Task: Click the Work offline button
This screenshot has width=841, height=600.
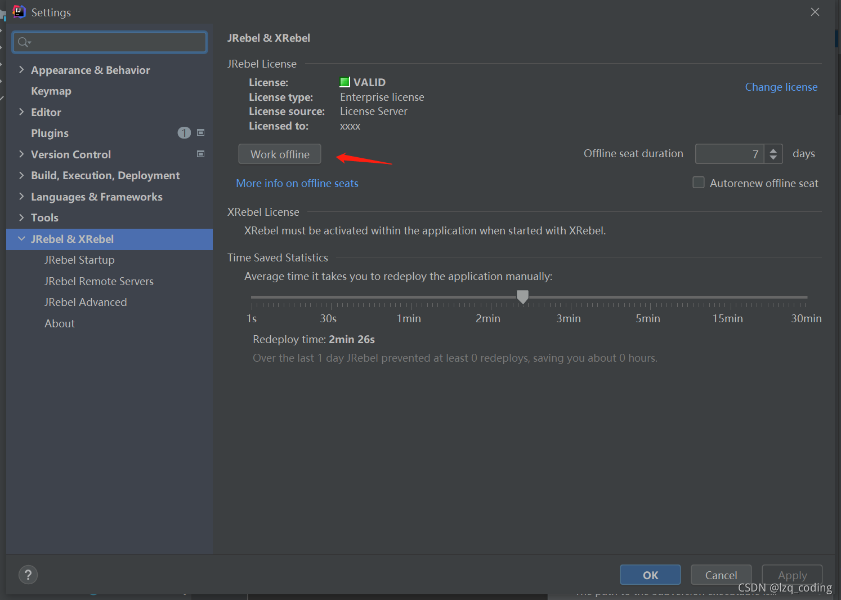Action: pos(280,154)
